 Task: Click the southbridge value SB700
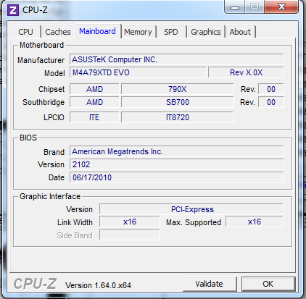(x=178, y=102)
